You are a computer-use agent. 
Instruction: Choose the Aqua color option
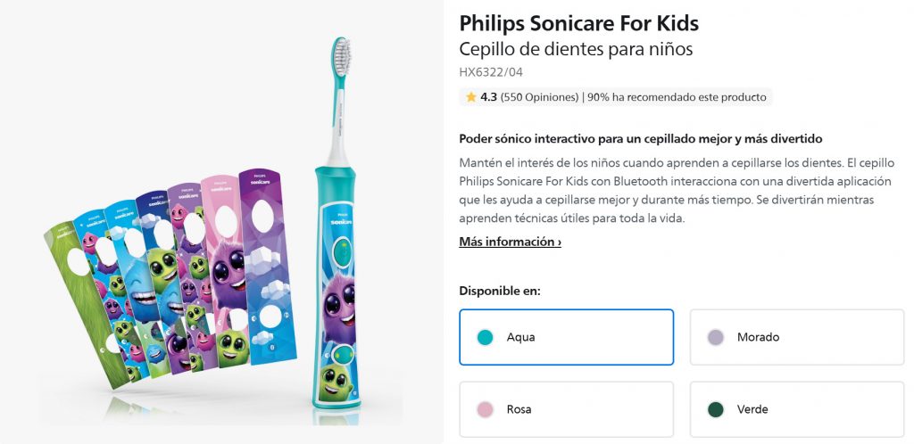tap(566, 338)
